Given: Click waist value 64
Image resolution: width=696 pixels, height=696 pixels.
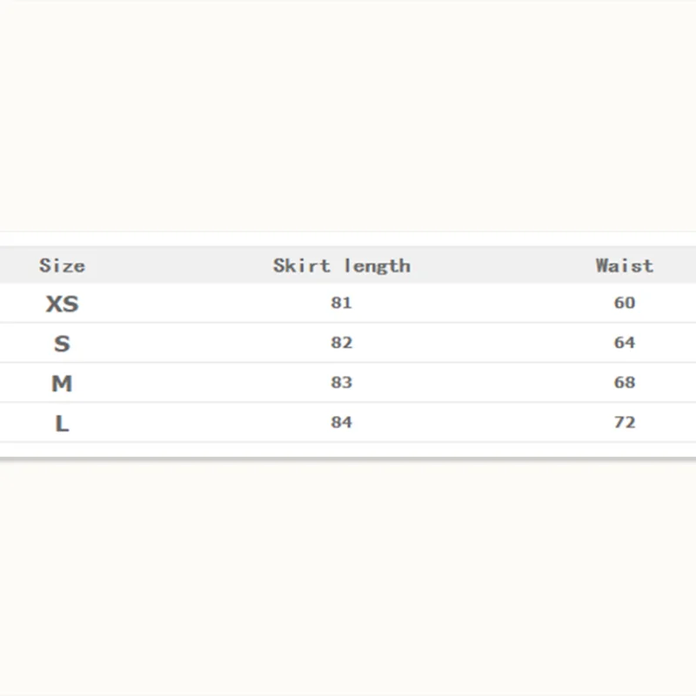Looking at the screenshot, I should [624, 343].
